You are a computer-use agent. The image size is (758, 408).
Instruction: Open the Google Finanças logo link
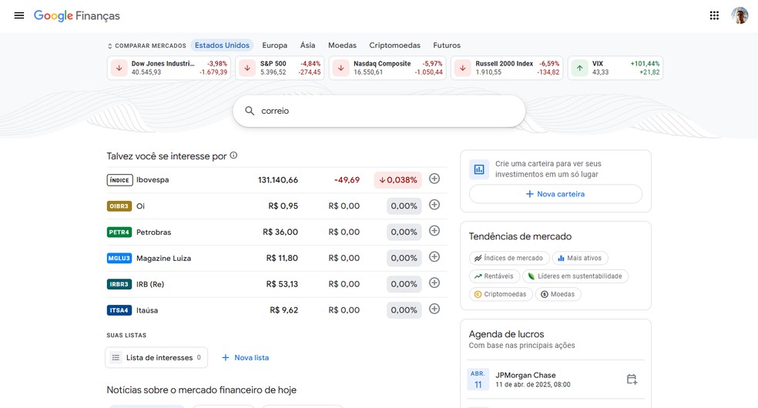[77, 16]
